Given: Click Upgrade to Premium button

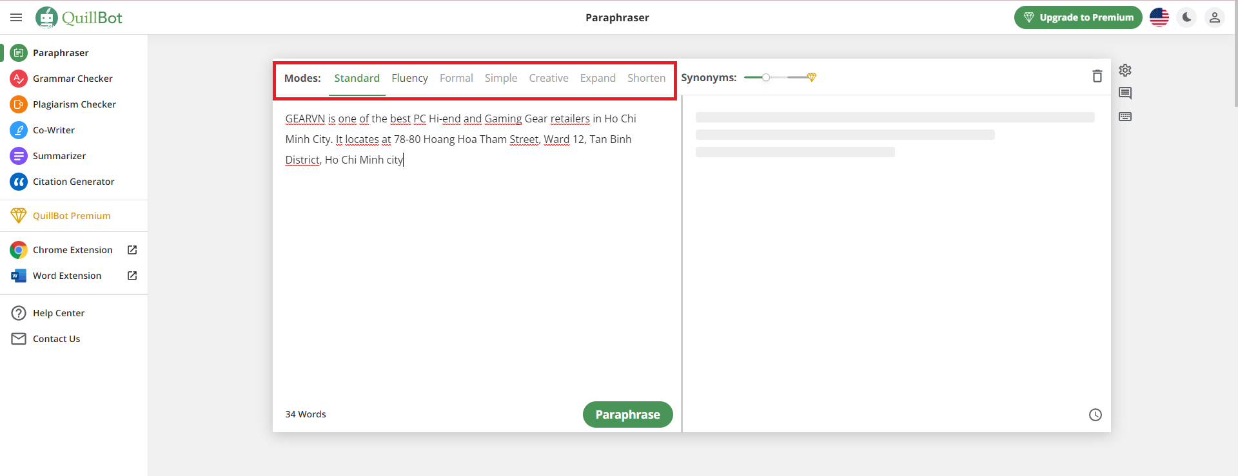Looking at the screenshot, I should click(x=1078, y=17).
